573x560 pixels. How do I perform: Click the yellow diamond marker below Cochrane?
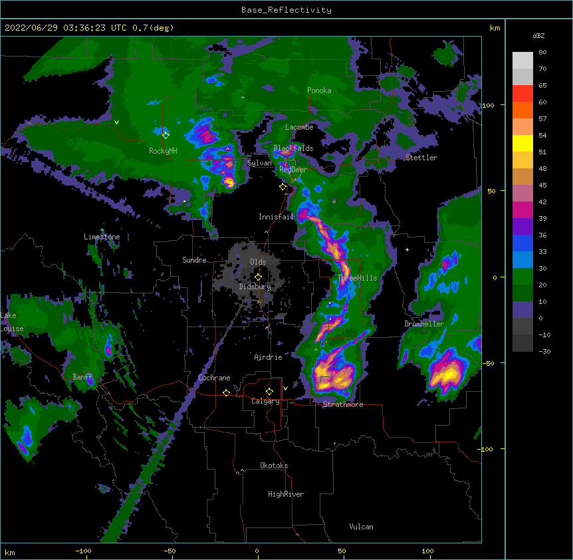[x=226, y=392]
